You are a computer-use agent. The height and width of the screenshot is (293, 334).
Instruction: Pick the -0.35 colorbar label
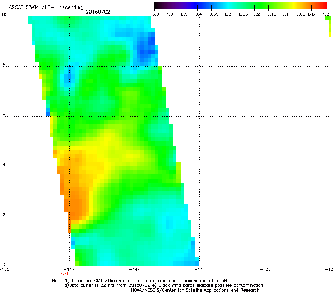point(213,14)
